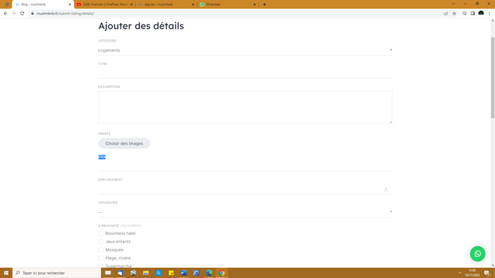Switch to the HivePress YouTube tab
495x278 pixels.
point(105,4)
